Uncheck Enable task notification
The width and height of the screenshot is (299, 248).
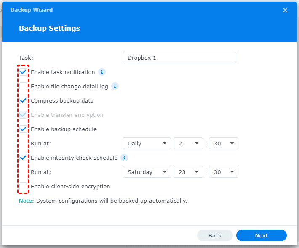pos(23,72)
